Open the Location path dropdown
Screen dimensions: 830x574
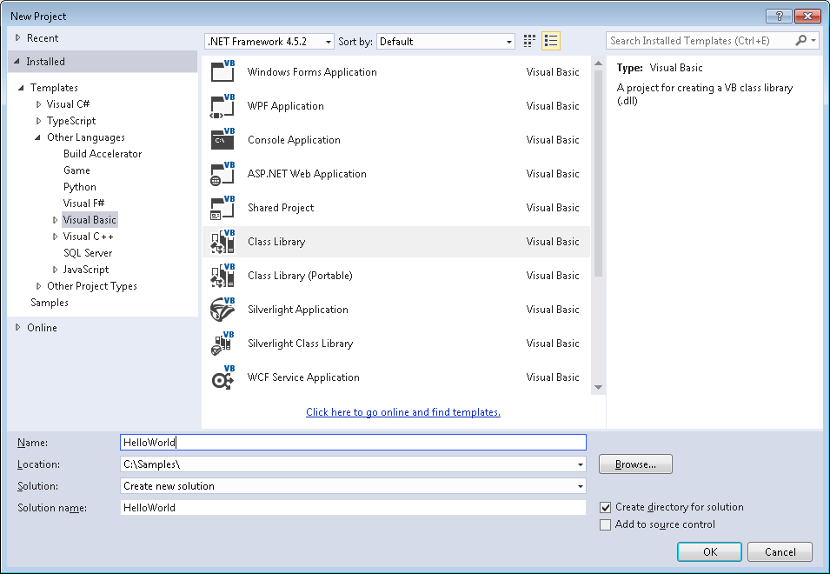pos(581,464)
